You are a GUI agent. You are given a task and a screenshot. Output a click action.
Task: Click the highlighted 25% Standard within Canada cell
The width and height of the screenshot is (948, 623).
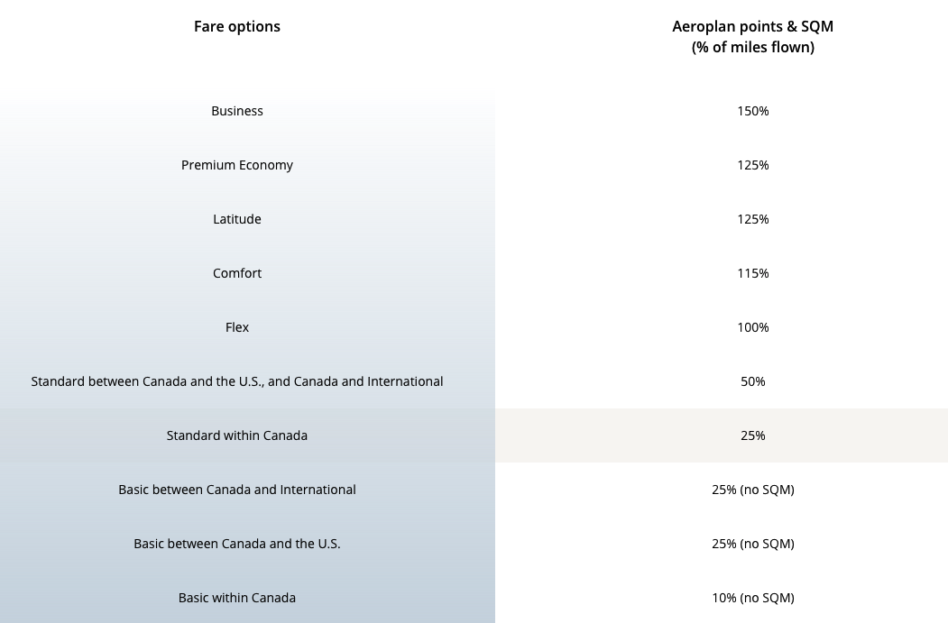722,435
